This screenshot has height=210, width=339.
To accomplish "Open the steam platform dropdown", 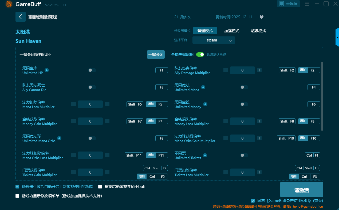I will 214,40.
